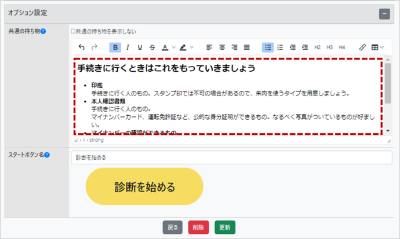Insert a table
Screen dimensions: 400x239
tap(374, 47)
